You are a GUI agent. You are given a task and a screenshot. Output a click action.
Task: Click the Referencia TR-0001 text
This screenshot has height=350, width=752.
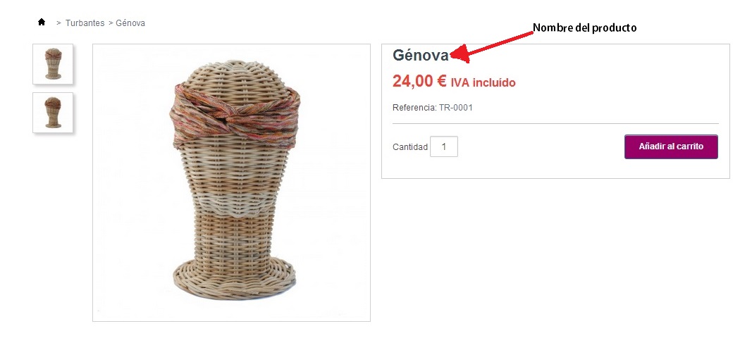pyautogui.click(x=433, y=108)
